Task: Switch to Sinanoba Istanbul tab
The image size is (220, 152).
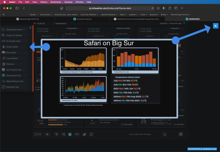Action: [x=82, y=19]
